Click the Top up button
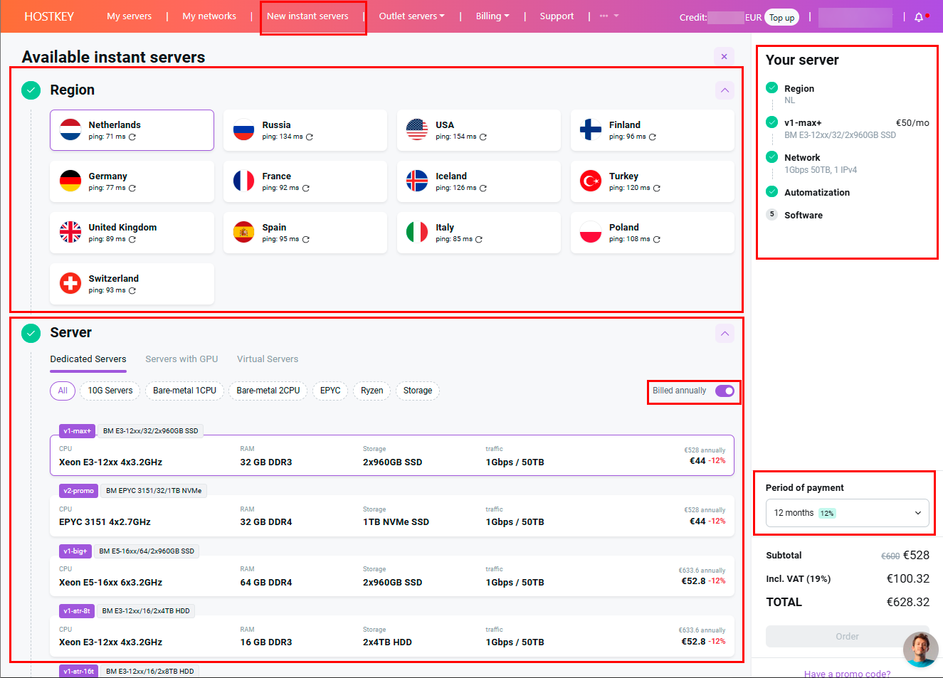 coord(781,18)
